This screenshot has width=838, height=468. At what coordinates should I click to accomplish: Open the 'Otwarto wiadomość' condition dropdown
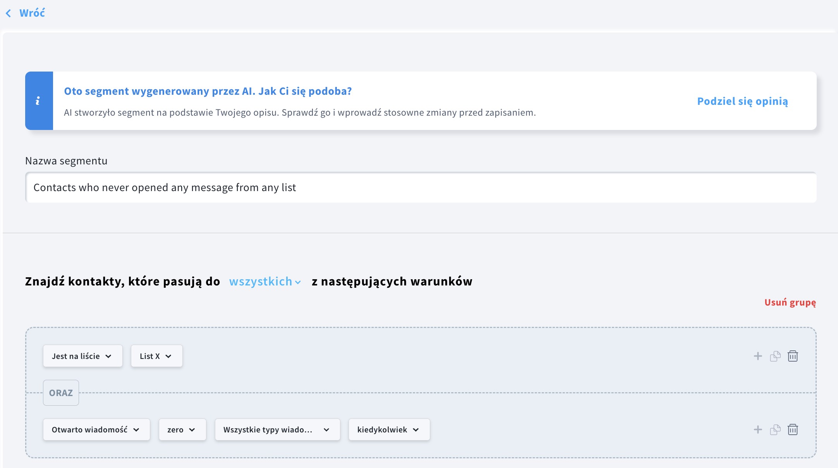tap(96, 430)
